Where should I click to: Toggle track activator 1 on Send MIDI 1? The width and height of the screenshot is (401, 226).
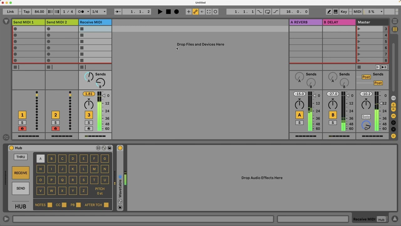[x=22, y=115]
